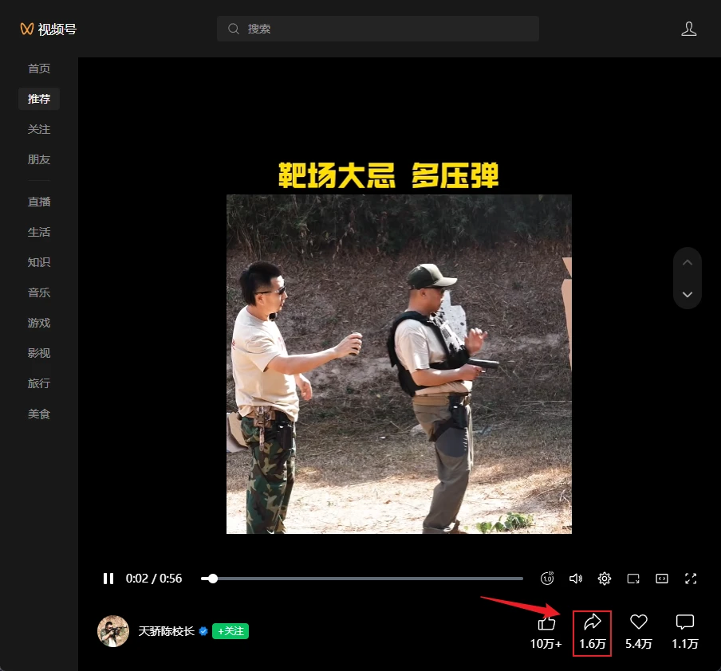Image resolution: width=721 pixels, height=671 pixels.
Task: Enter fullscreen mode
Action: pyautogui.click(x=691, y=579)
